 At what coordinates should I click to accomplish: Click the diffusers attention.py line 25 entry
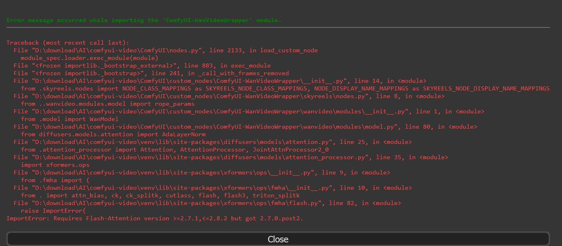click(x=213, y=142)
